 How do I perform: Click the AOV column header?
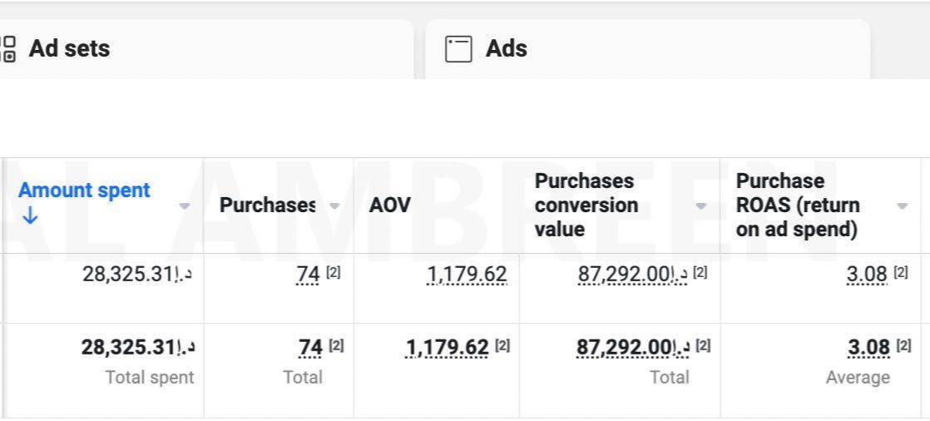click(390, 206)
